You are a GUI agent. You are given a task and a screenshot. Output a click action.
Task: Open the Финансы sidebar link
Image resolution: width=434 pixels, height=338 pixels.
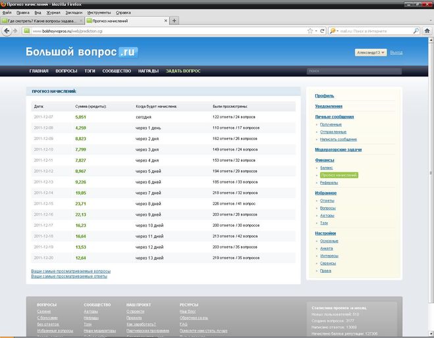point(325,160)
